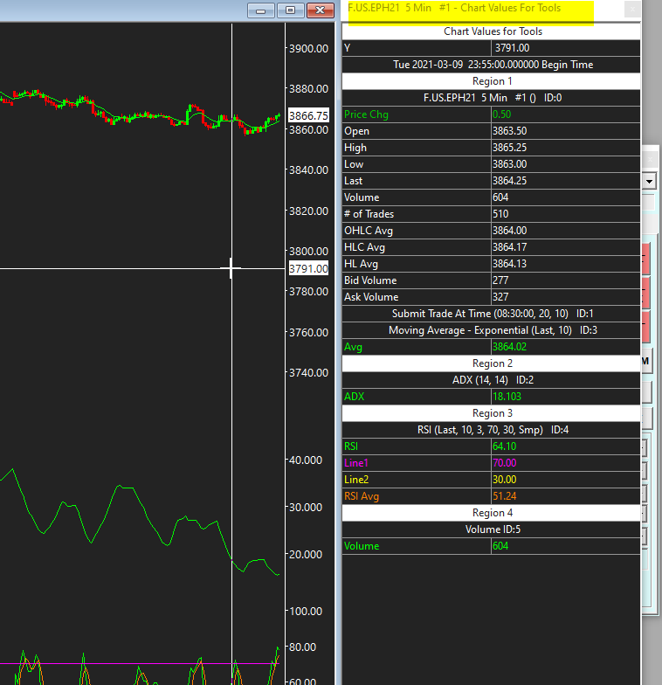
Task: Click the Line1 magenta label
Action: (356, 463)
